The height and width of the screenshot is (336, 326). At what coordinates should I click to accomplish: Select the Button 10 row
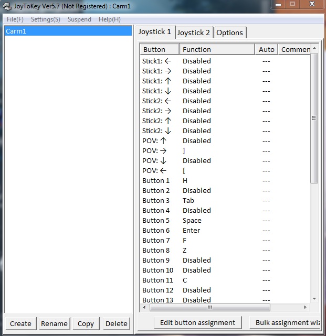pos(225,270)
